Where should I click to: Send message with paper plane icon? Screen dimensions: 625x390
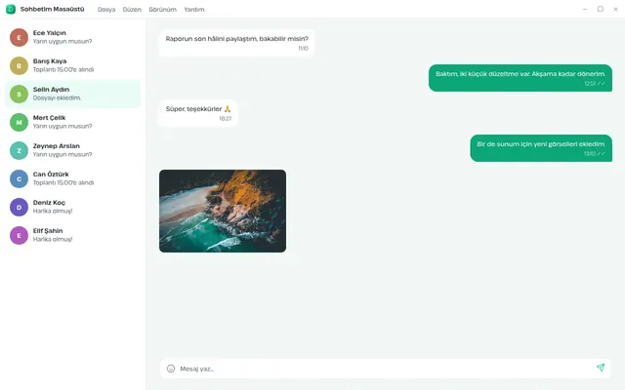[601, 368]
